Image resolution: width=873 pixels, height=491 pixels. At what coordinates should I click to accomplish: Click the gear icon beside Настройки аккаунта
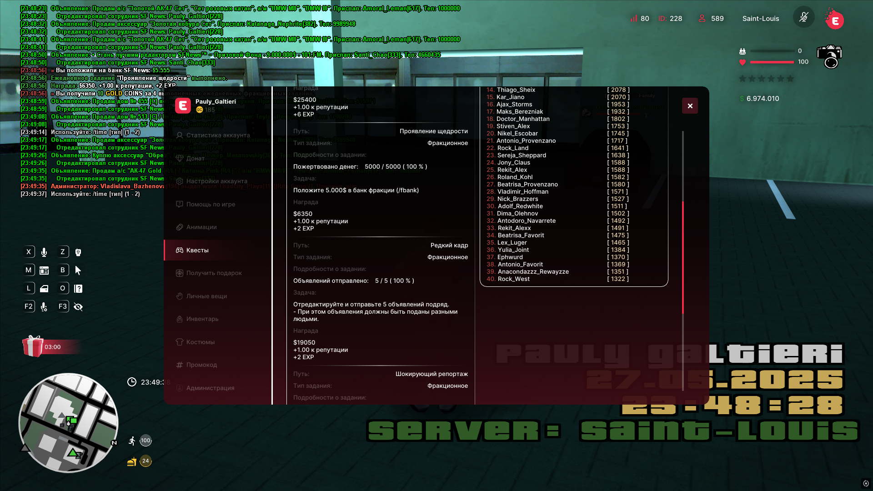pyautogui.click(x=180, y=181)
